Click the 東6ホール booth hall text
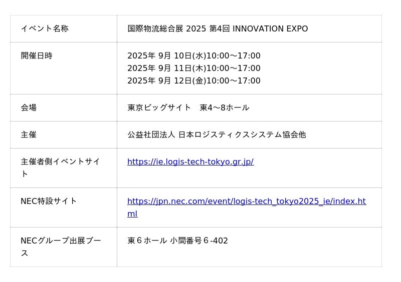 tap(147, 241)
